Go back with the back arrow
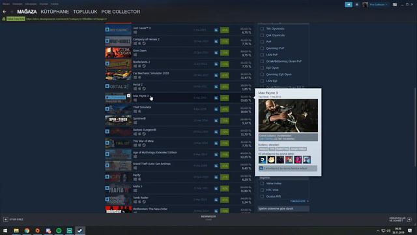 click(5, 12)
